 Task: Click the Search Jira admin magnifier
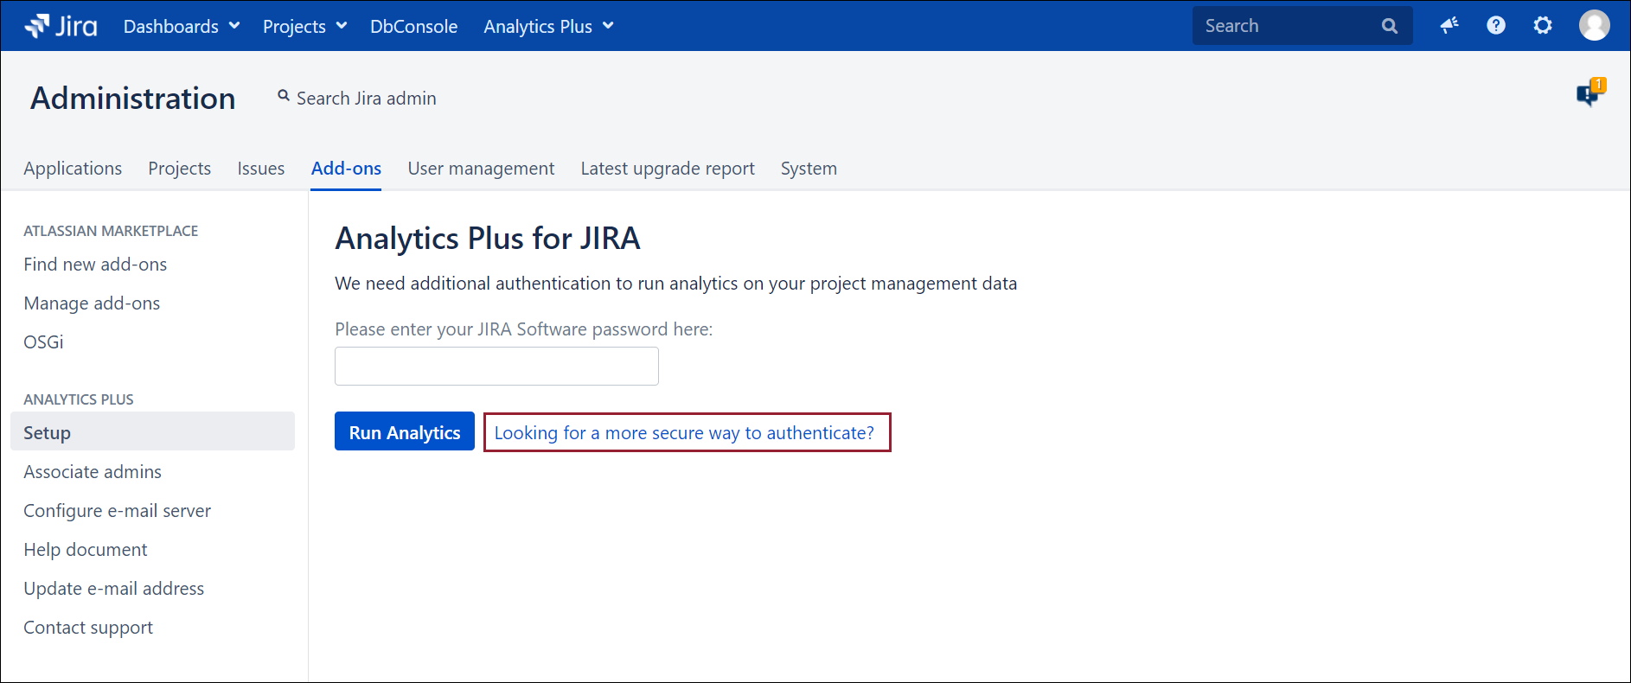284,97
